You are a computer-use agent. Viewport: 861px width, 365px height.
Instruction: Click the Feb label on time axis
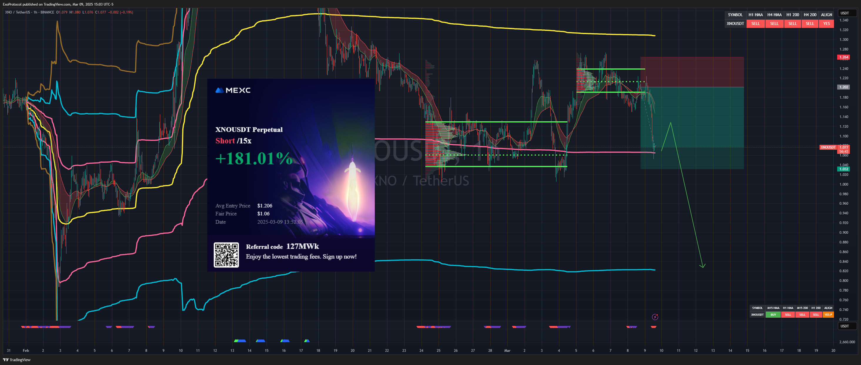26,351
